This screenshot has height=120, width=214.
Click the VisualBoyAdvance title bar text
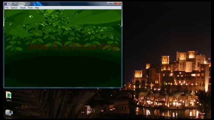pos(18,4)
